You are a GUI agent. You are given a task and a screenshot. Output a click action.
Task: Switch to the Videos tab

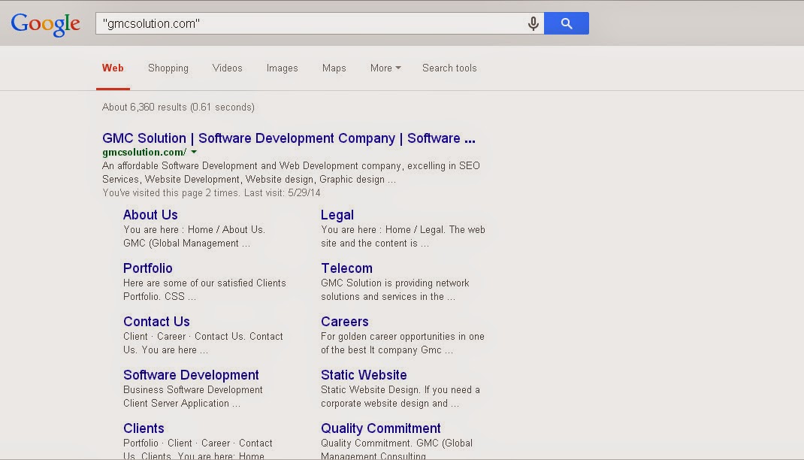tap(227, 68)
